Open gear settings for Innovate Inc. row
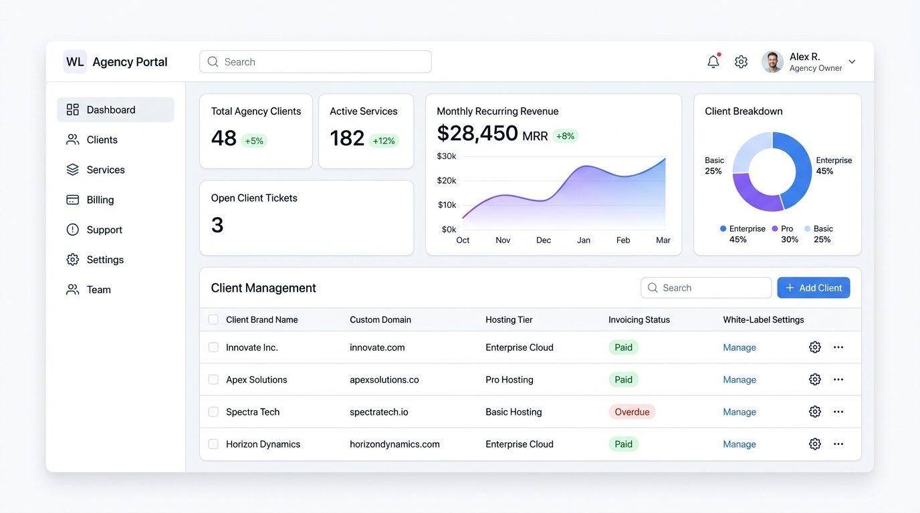This screenshot has height=513, width=920. 814,347
